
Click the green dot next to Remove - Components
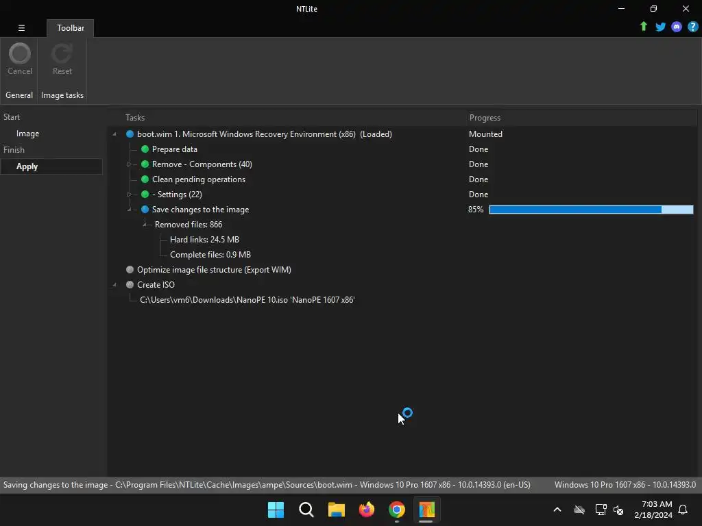(x=145, y=164)
